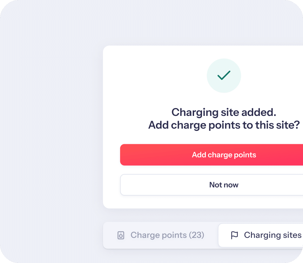
Task: Click the (23) count in Charge points tab
Action: coord(197,235)
